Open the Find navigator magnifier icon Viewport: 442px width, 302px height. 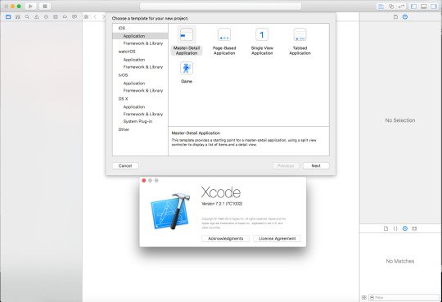pos(27,17)
